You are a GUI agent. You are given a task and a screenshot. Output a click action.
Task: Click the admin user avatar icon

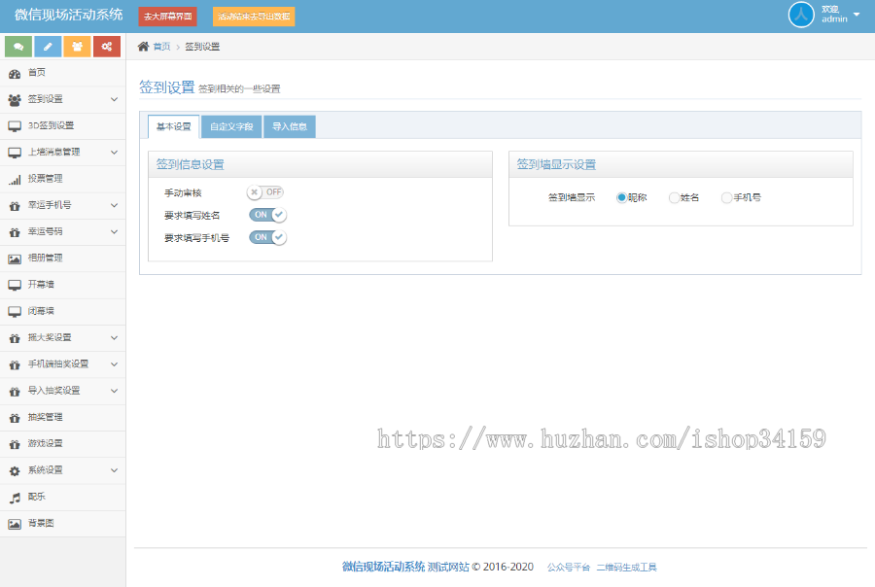point(801,16)
